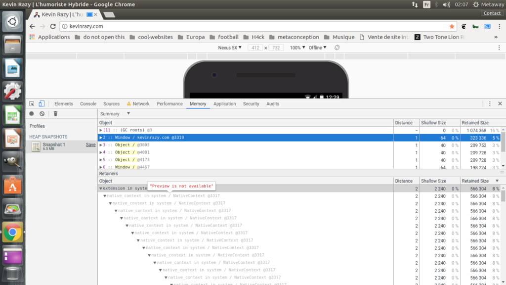Click the device height field 732
Screen dimensions: 506x285
point(276,47)
